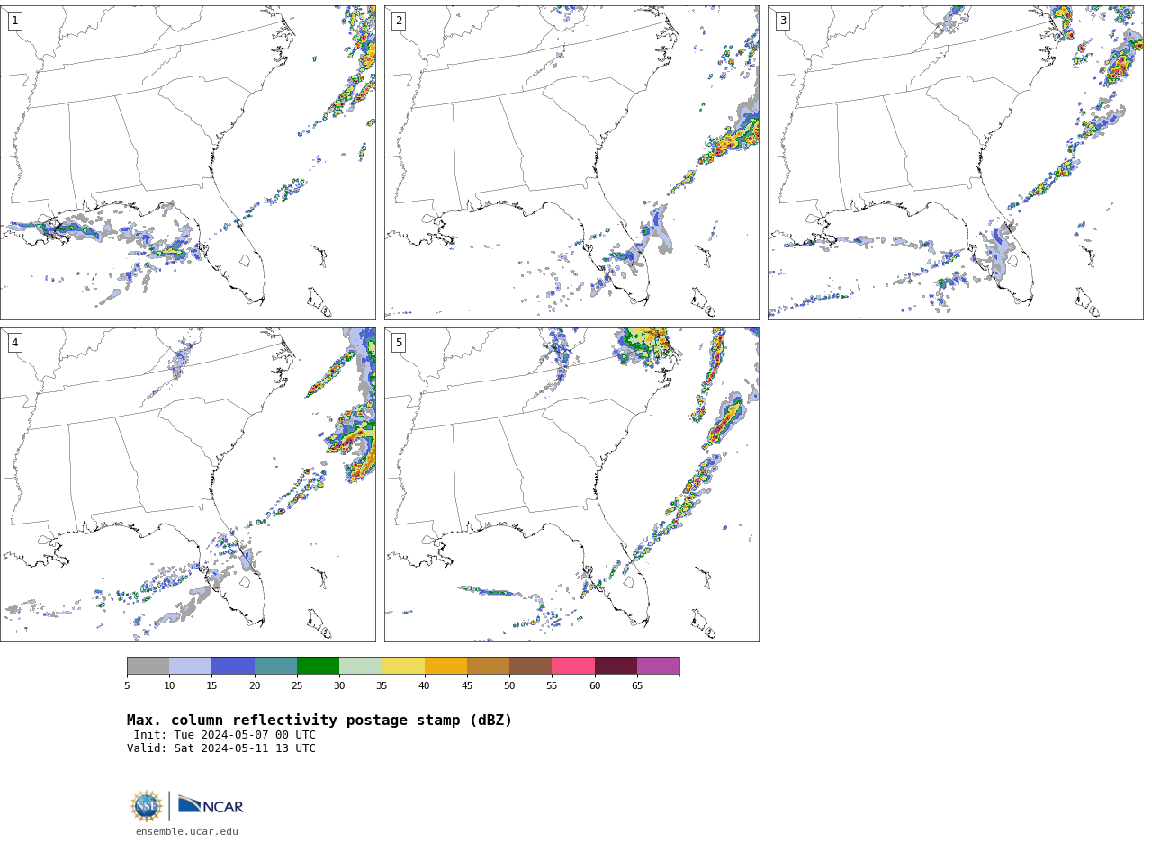Screen dimensions: 1152x842
Task: Click the teal 20-25 dBZ swatch
Action: [x=275, y=666]
